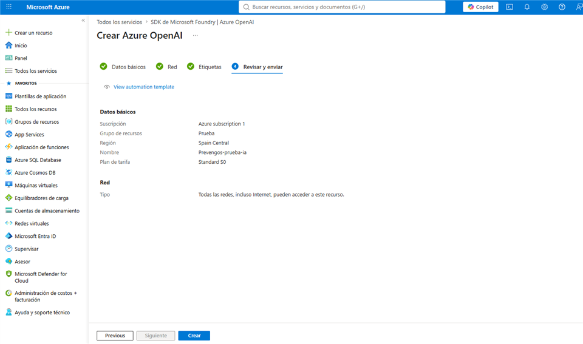Click the plus icon for Crear un recurso
583x344 pixels.
[9, 33]
